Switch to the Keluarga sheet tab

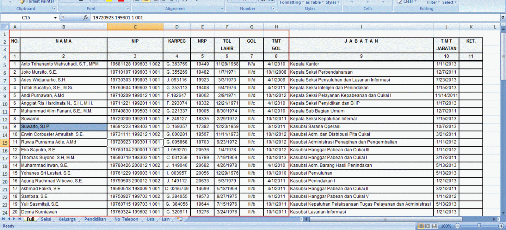pyautogui.click(x=67, y=219)
